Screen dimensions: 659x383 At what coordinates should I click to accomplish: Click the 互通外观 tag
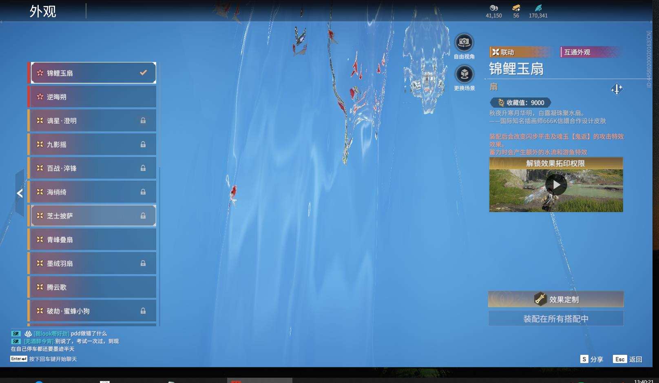click(592, 52)
